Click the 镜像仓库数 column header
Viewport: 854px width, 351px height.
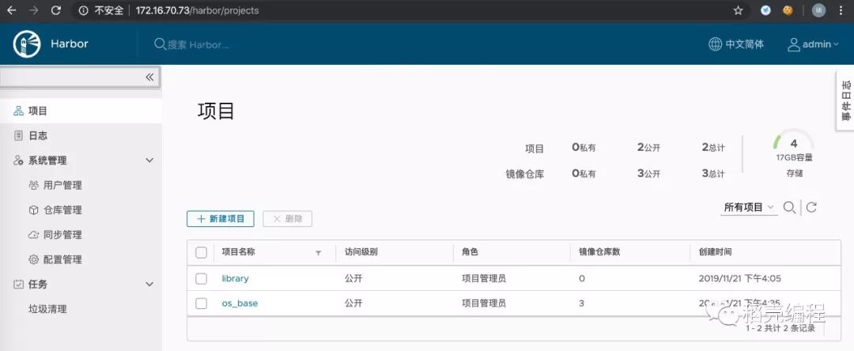(x=599, y=252)
